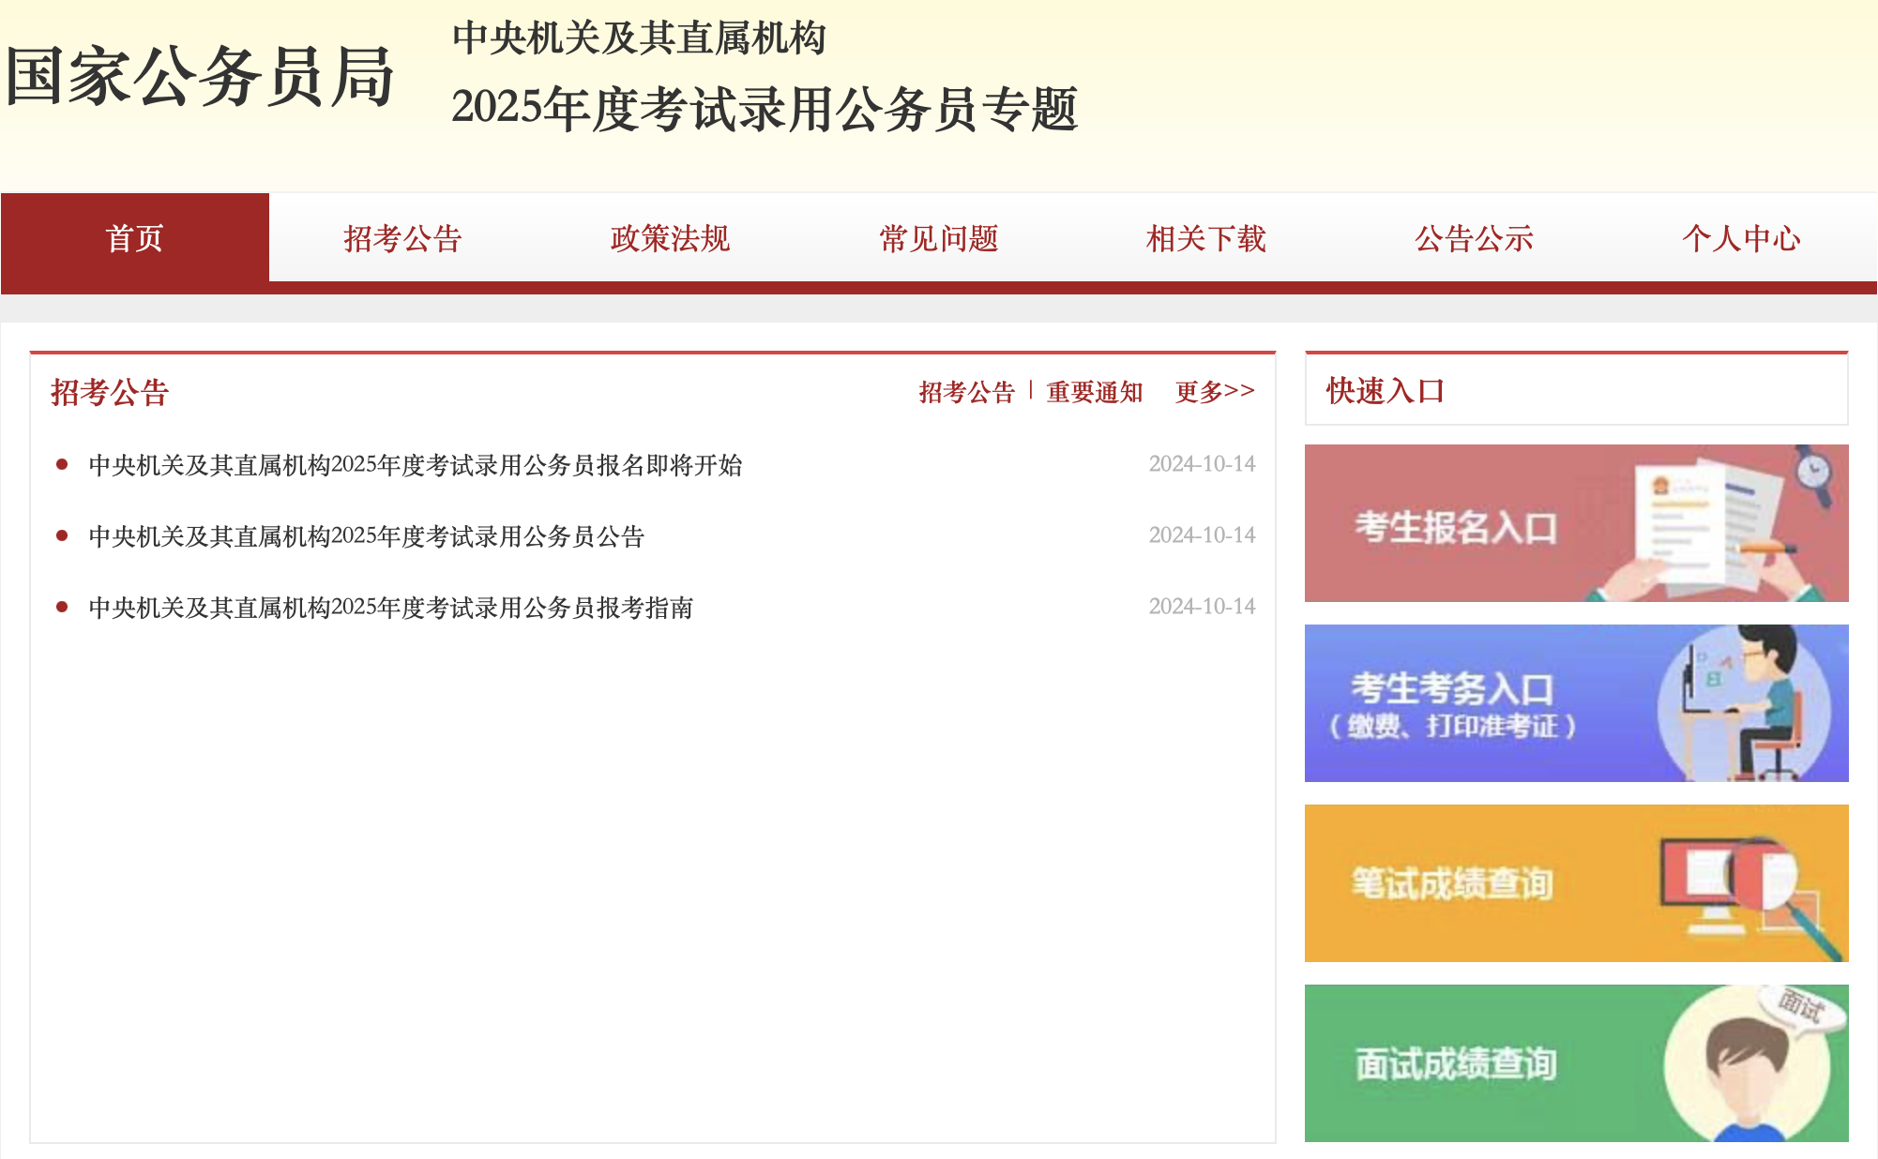
Task: Open the 公务员报考指南 article link
Action: pyautogui.click(x=391, y=608)
